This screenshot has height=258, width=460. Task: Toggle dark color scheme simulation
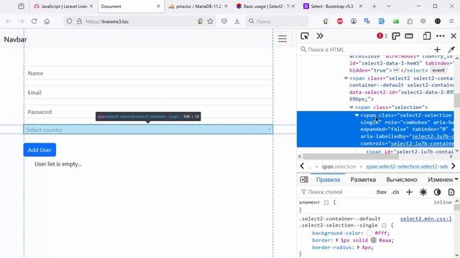tap(437, 192)
